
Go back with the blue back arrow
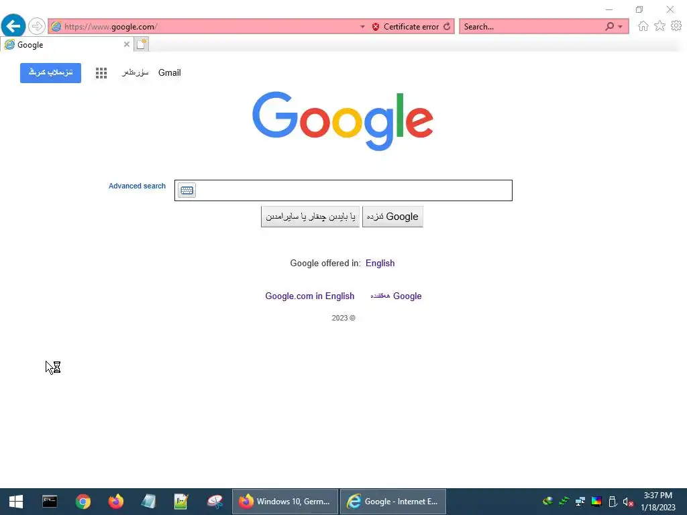point(13,26)
